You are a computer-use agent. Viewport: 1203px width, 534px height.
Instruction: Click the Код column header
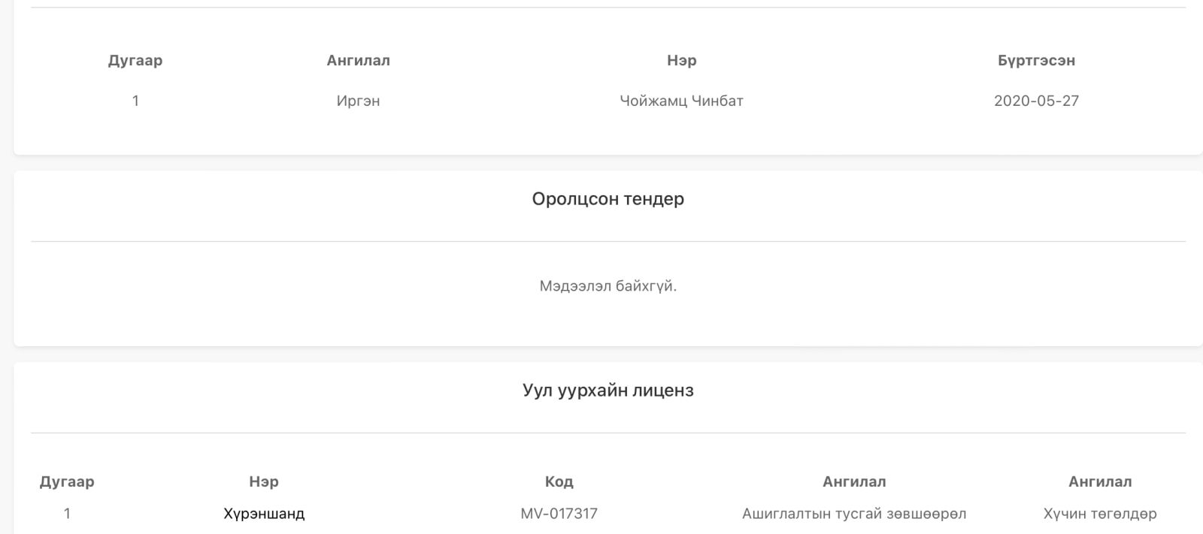[559, 481]
